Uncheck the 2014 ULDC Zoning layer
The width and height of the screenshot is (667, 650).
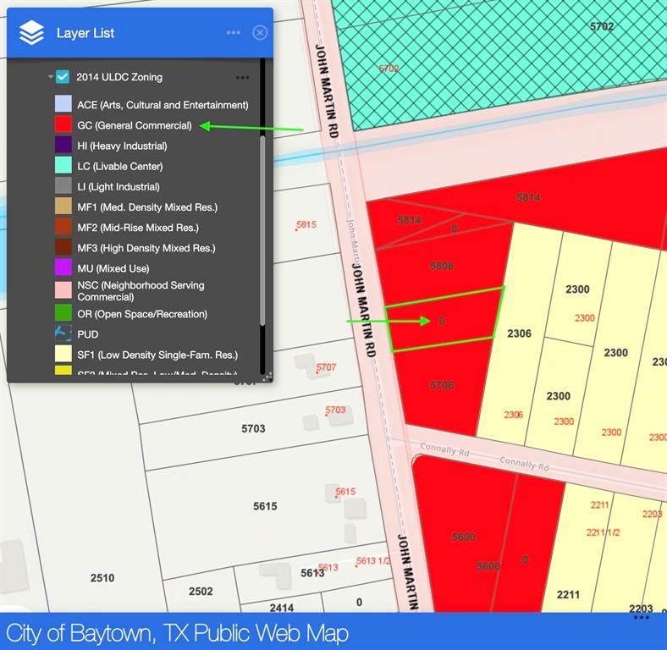[63, 77]
